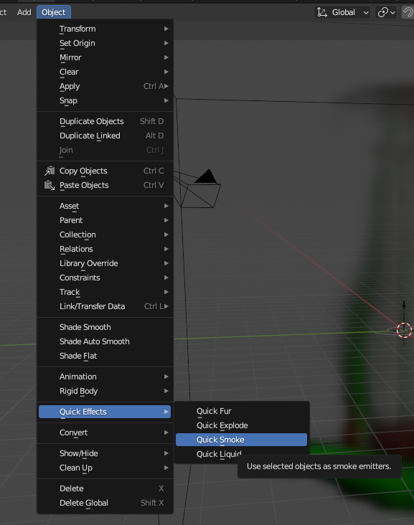Open the Constraints submenu

click(x=105, y=278)
